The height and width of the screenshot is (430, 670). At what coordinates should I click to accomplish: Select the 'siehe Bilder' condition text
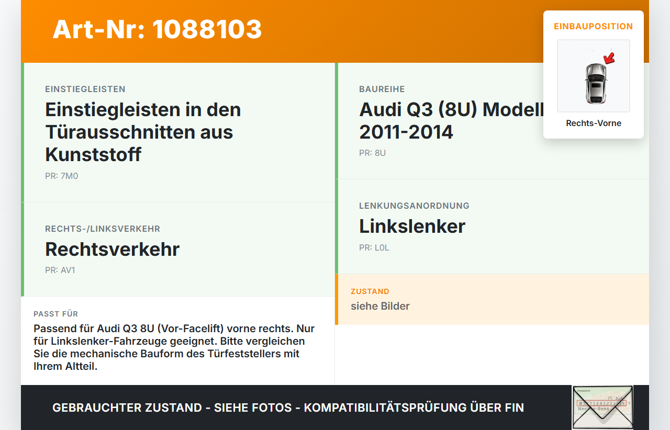coord(381,306)
